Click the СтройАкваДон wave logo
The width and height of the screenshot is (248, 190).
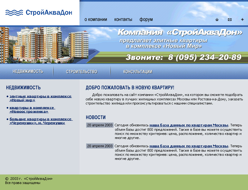point(39,13)
